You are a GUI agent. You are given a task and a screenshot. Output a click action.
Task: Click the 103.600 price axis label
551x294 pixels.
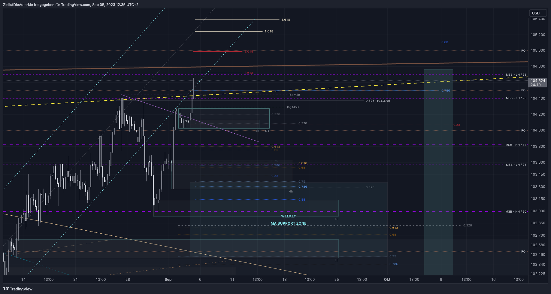coord(538,162)
